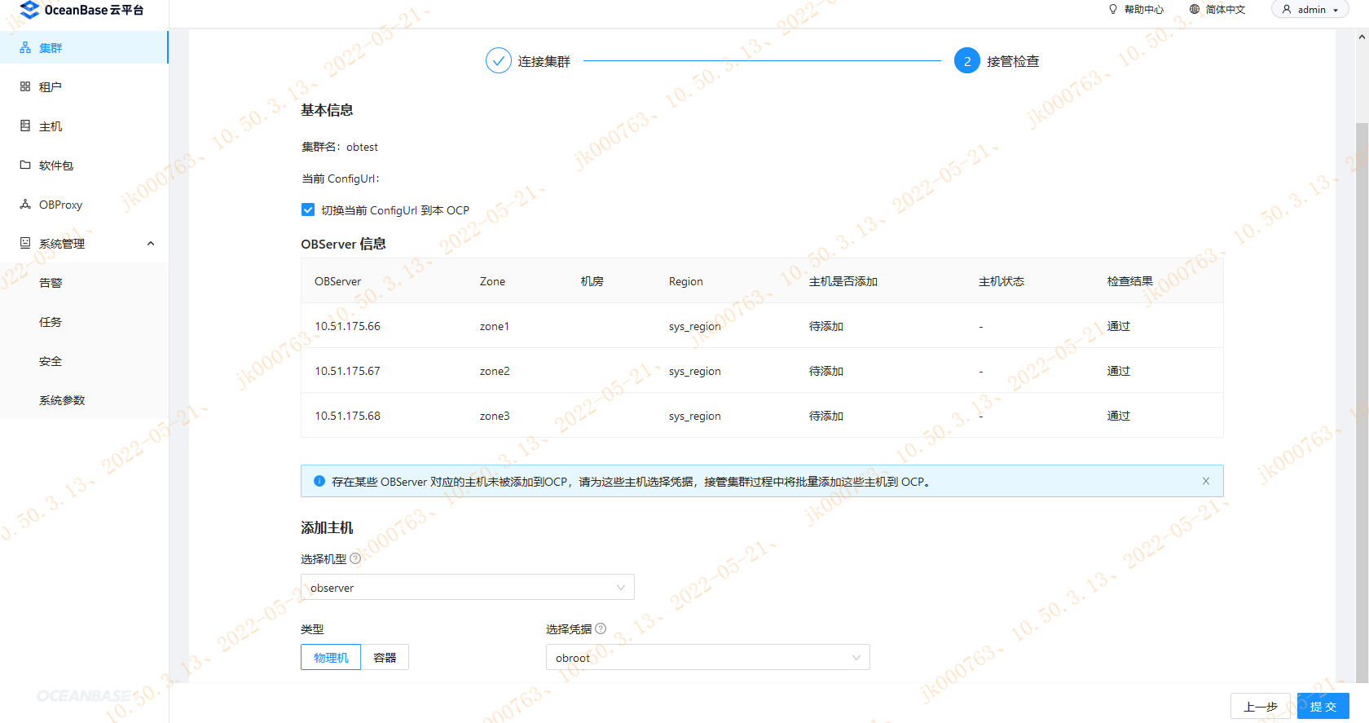
Task: Dismiss the OBServer host alert banner
Action: point(1206,481)
